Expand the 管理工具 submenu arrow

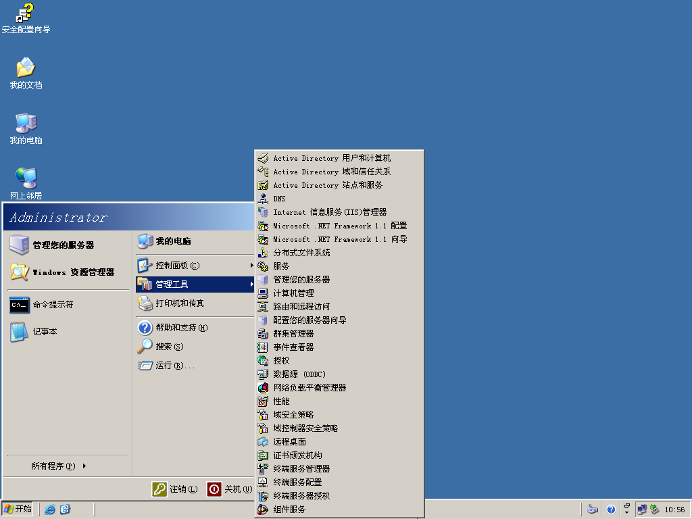[x=251, y=285]
